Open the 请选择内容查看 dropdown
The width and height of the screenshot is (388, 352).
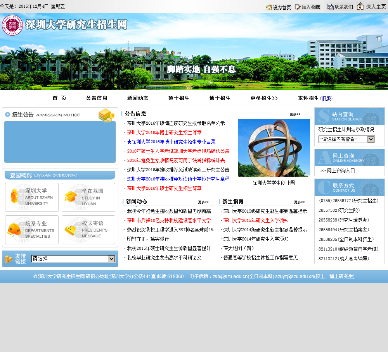tap(346, 139)
